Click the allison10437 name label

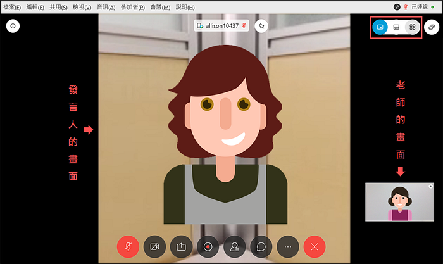coord(221,26)
